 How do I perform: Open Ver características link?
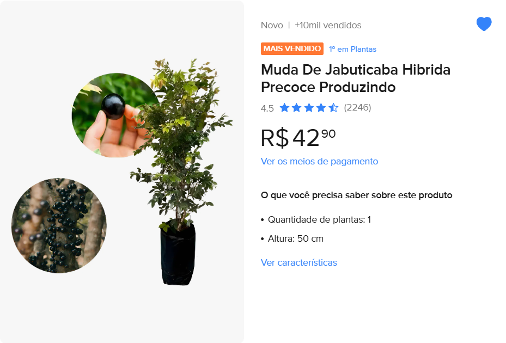click(x=299, y=262)
